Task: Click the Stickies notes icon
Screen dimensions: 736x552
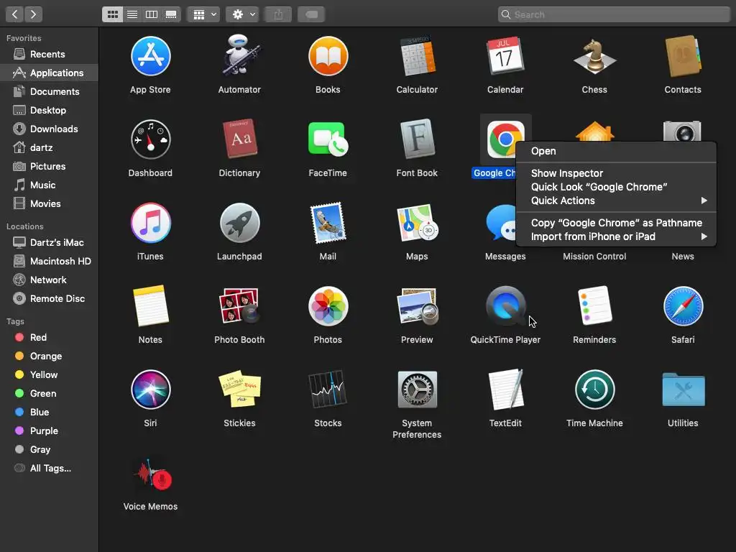Action: pyautogui.click(x=239, y=389)
